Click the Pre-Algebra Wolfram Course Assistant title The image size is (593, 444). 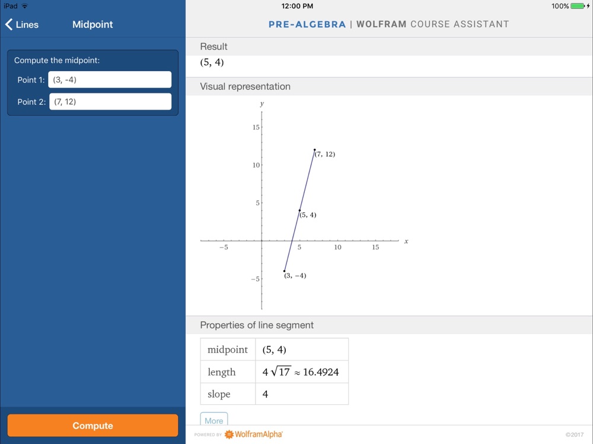(x=389, y=24)
